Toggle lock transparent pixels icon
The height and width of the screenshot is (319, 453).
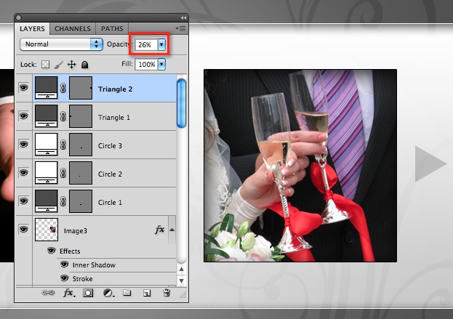[x=45, y=65]
